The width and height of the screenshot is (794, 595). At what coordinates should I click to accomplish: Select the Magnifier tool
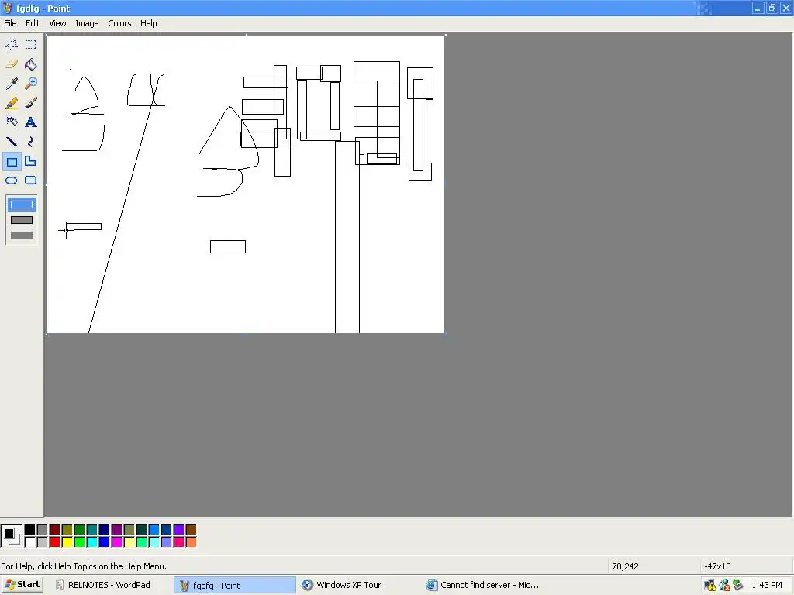point(31,84)
